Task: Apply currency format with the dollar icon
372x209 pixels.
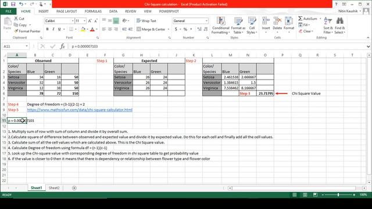Action: [x=176, y=29]
